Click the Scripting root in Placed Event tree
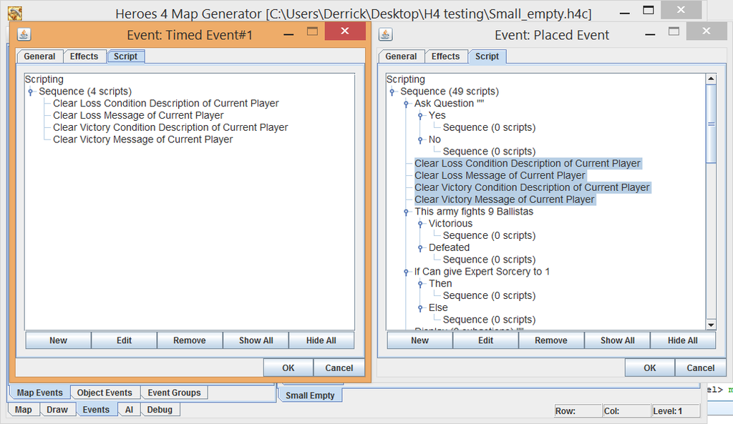Image resolution: width=733 pixels, height=424 pixels. point(406,79)
